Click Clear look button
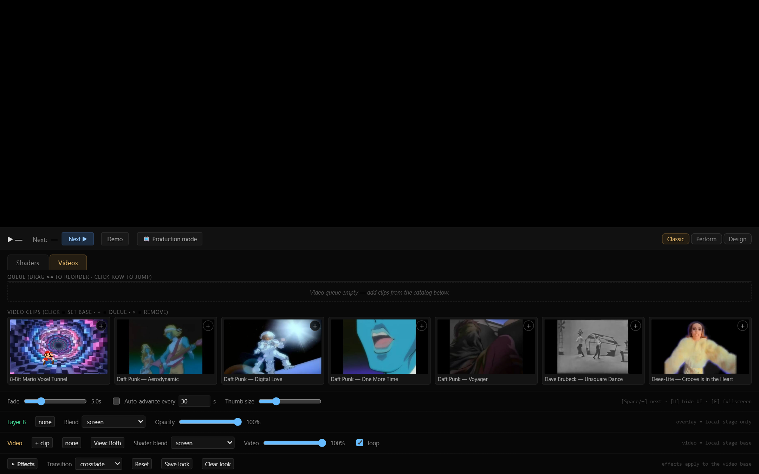The width and height of the screenshot is (759, 474). tap(218, 464)
